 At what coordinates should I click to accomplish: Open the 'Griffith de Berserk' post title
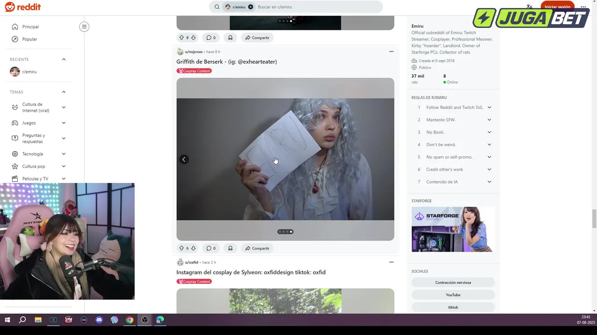(227, 61)
